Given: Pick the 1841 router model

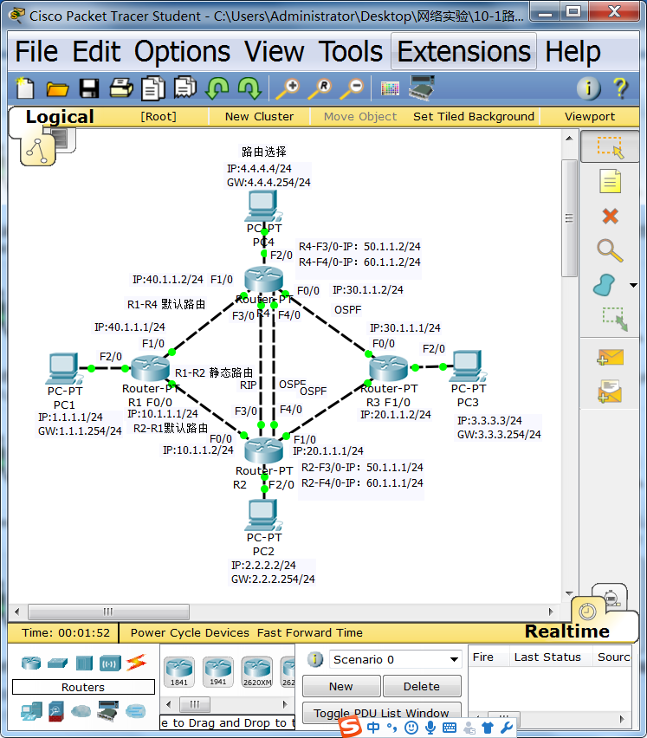Looking at the screenshot, I should point(178,671).
